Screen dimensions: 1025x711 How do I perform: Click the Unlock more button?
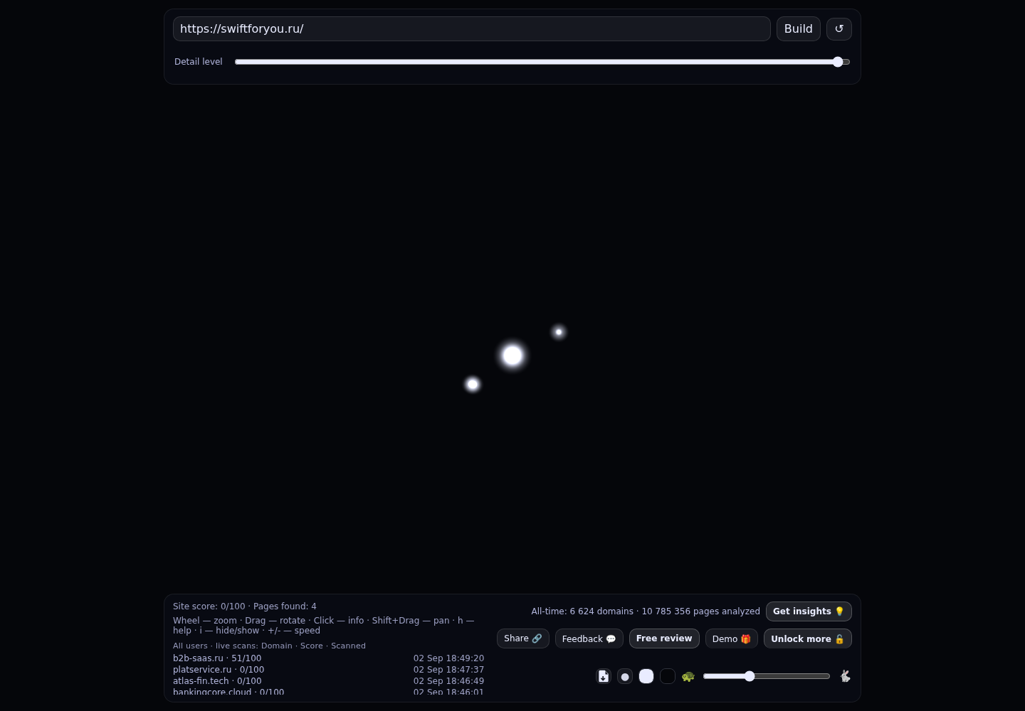click(808, 638)
